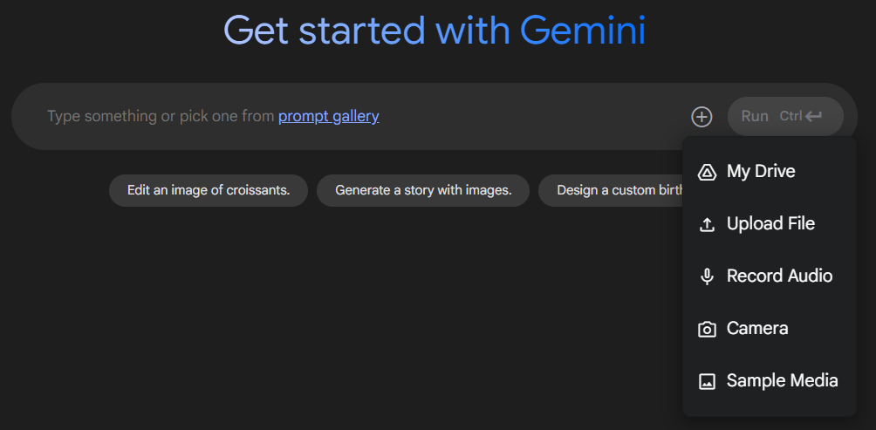The image size is (876, 430).
Task: Select 'Design a custom birth…' suggestion chip
Action: tap(611, 190)
